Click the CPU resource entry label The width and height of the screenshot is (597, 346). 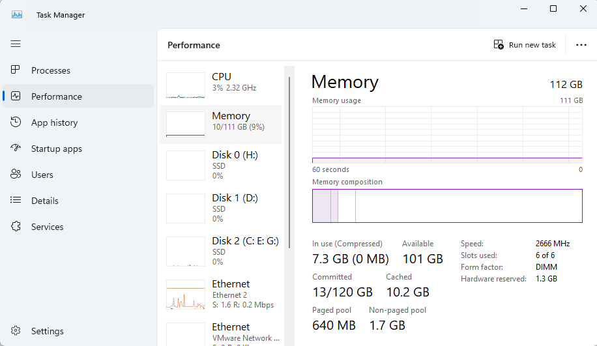[x=221, y=76]
